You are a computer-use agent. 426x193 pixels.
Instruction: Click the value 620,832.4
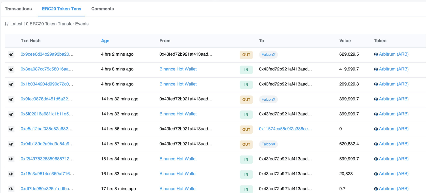click(349, 144)
